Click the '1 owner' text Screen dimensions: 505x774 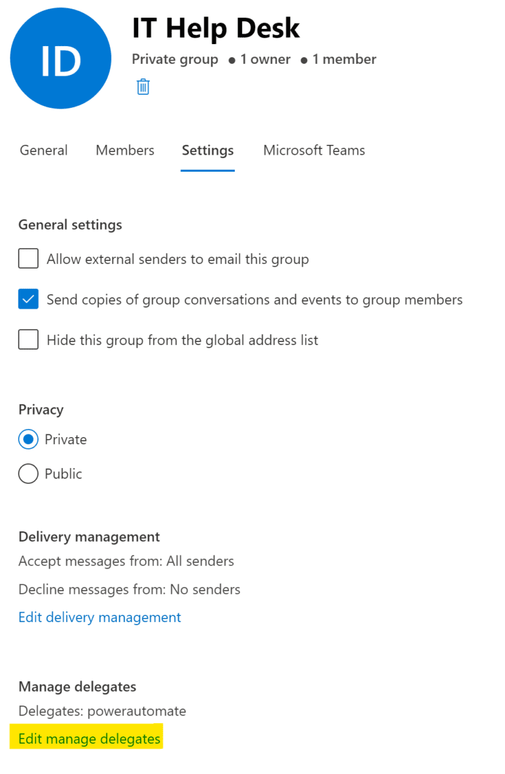point(266,59)
